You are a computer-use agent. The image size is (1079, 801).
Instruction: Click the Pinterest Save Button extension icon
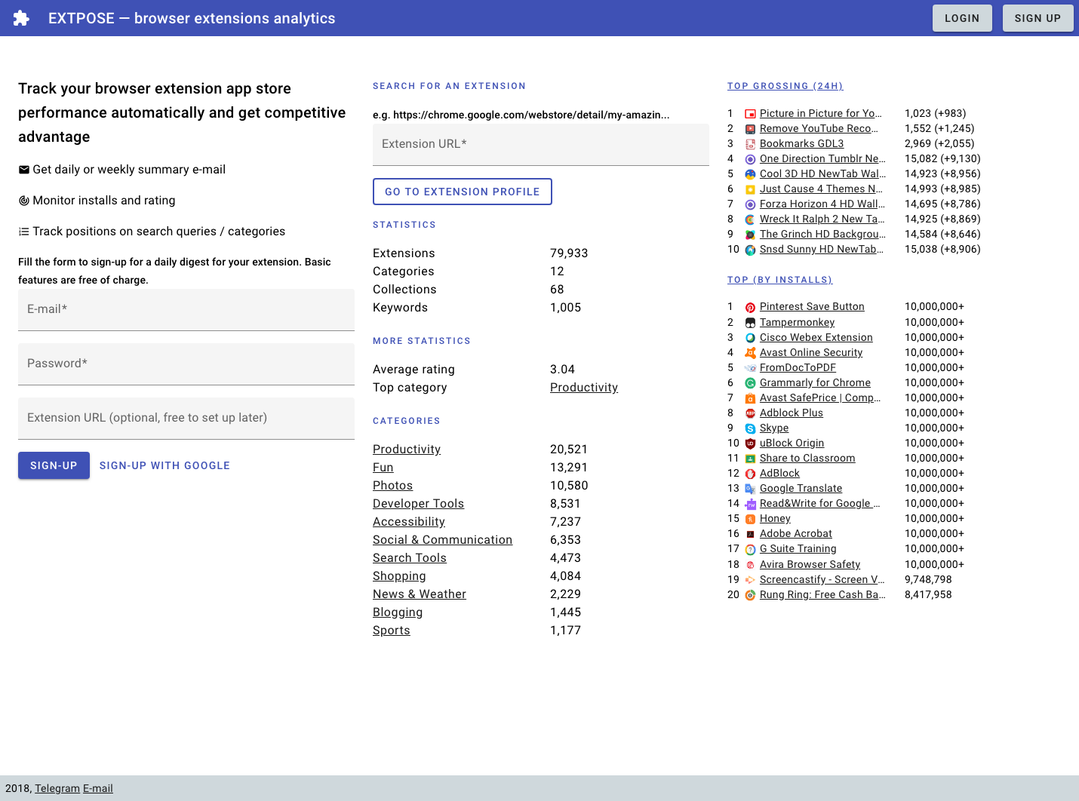click(x=750, y=307)
